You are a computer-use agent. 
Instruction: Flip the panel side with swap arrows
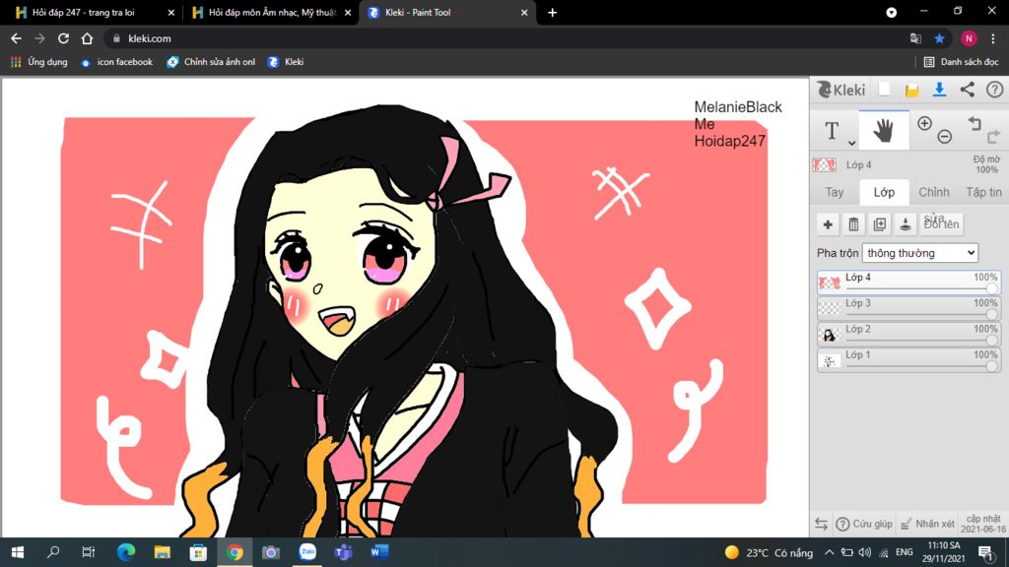coord(821,524)
